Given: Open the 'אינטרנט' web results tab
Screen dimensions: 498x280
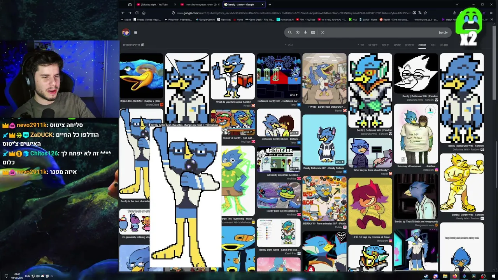Looking at the screenshot, I should [373, 45].
